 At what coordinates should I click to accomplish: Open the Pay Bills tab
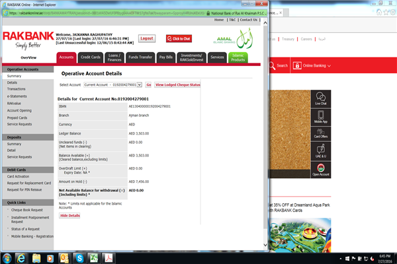[166, 57]
